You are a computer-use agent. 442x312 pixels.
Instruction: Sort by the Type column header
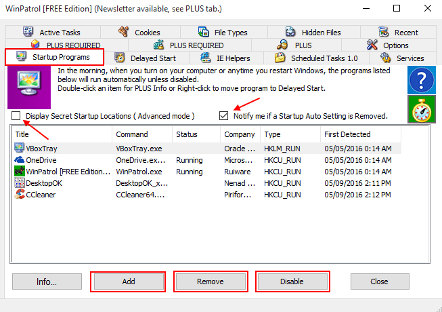point(290,134)
